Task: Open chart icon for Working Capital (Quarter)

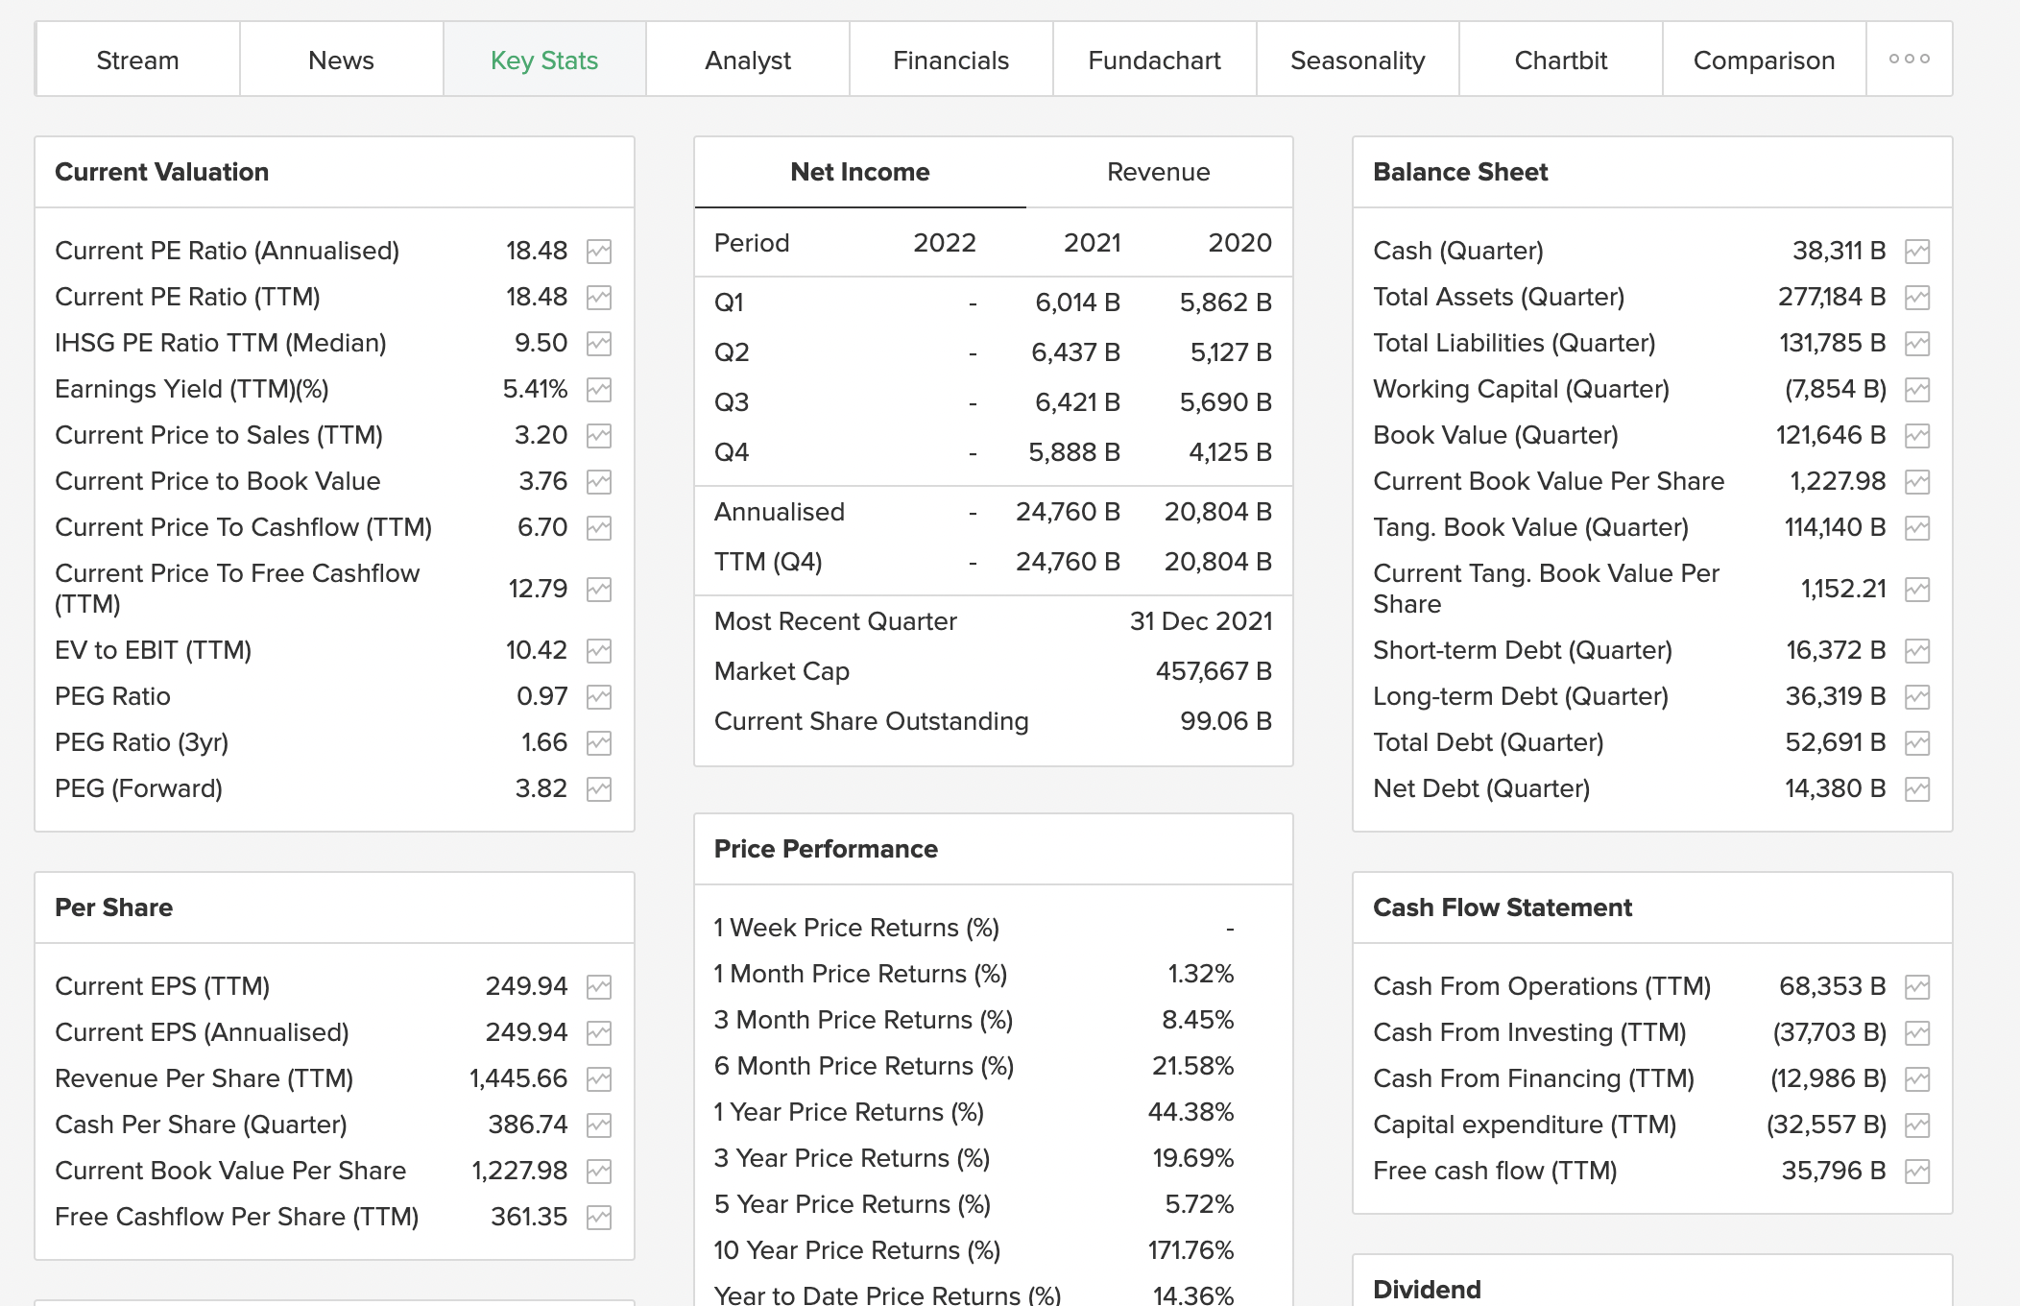Action: coord(1917,390)
